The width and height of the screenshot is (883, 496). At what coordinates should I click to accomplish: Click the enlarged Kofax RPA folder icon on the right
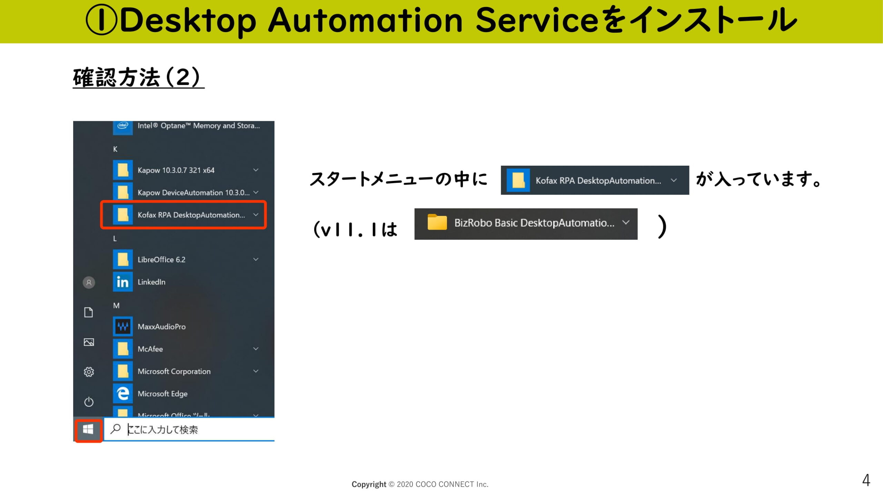point(518,180)
